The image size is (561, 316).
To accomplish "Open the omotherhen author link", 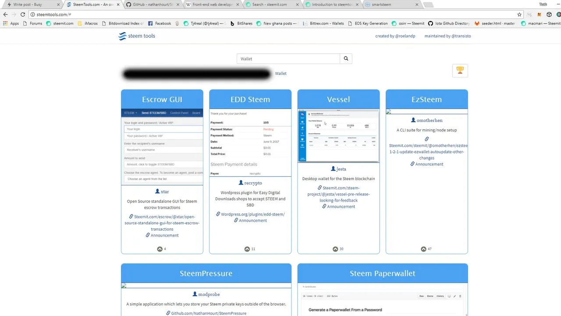I will click(x=430, y=120).
